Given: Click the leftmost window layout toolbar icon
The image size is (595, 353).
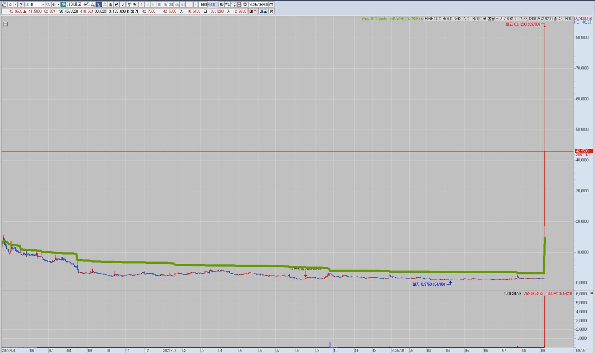Looking at the screenshot, I should pos(4,4).
